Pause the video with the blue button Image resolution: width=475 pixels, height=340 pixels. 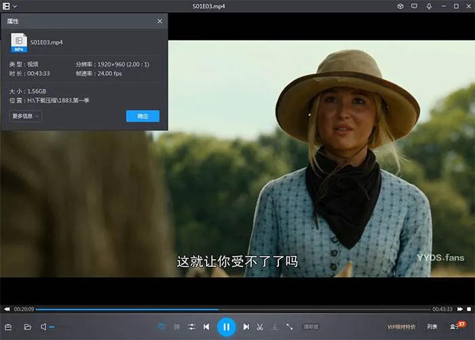(x=226, y=327)
